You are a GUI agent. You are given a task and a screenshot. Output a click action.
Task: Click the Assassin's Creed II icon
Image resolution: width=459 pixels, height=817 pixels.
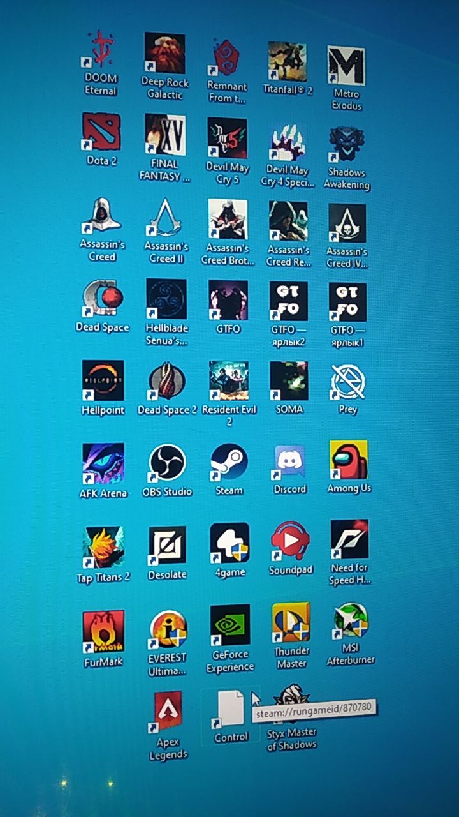click(x=165, y=218)
